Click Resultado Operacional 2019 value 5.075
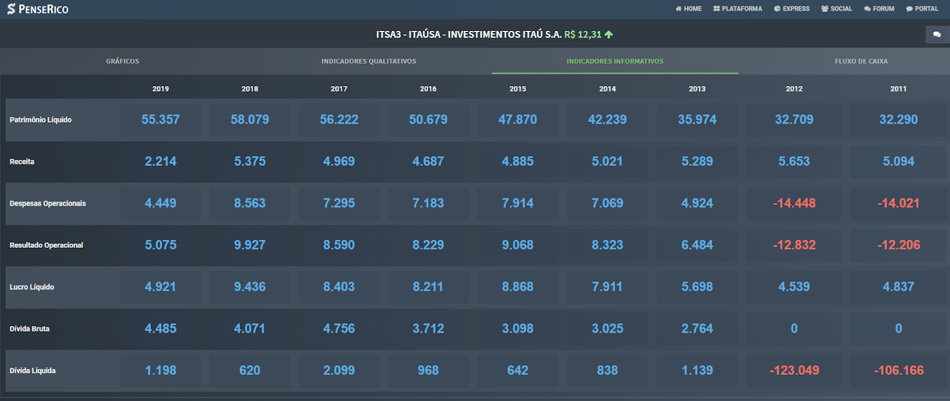 pos(160,245)
